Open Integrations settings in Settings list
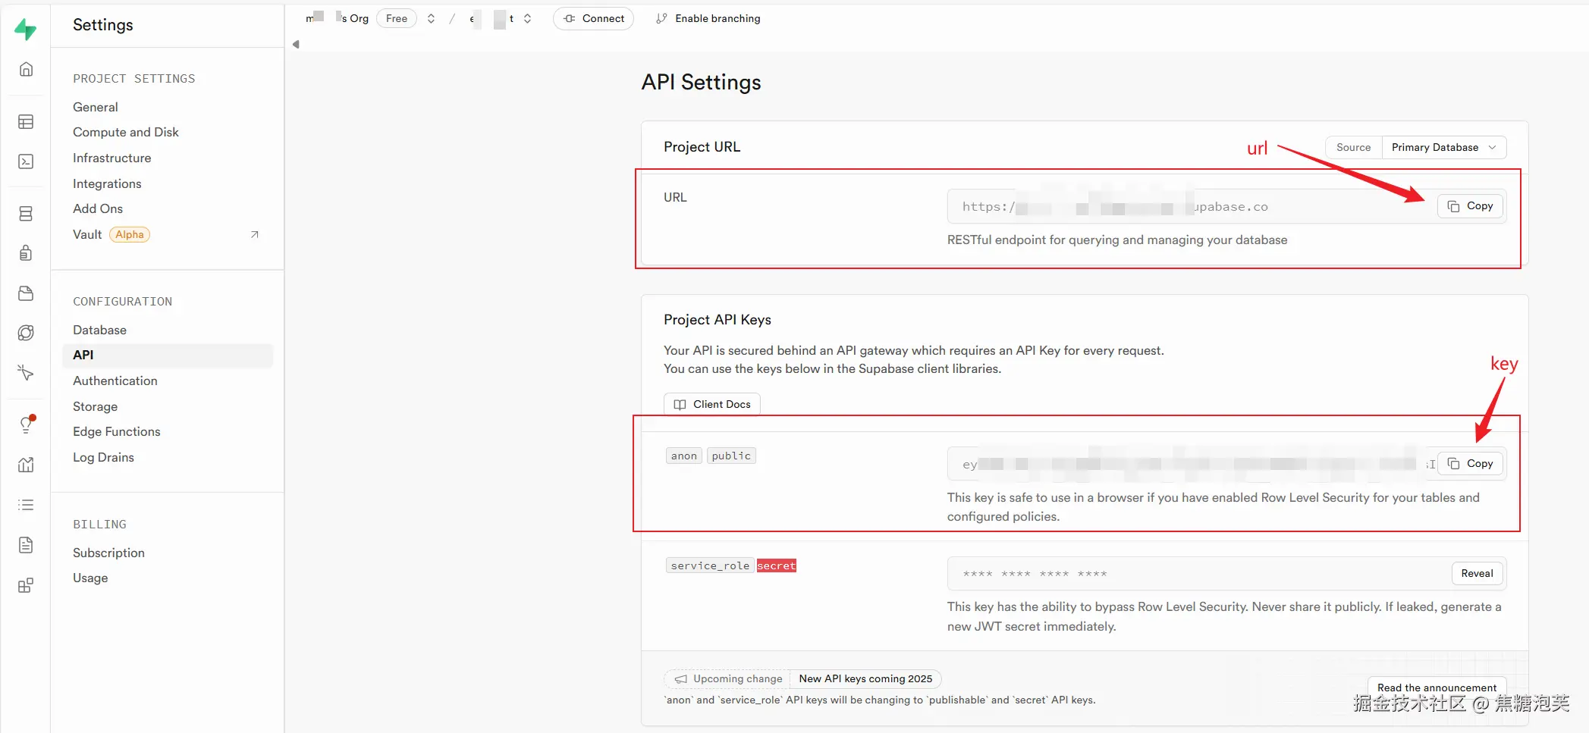The image size is (1589, 733). (x=107, y=183)
